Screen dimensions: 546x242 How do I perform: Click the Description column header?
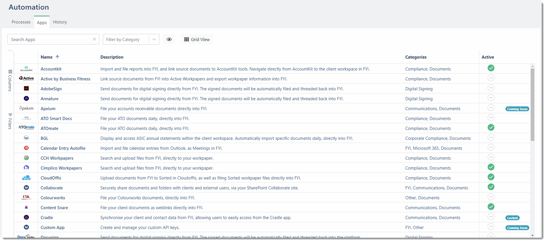pos(112,57)
